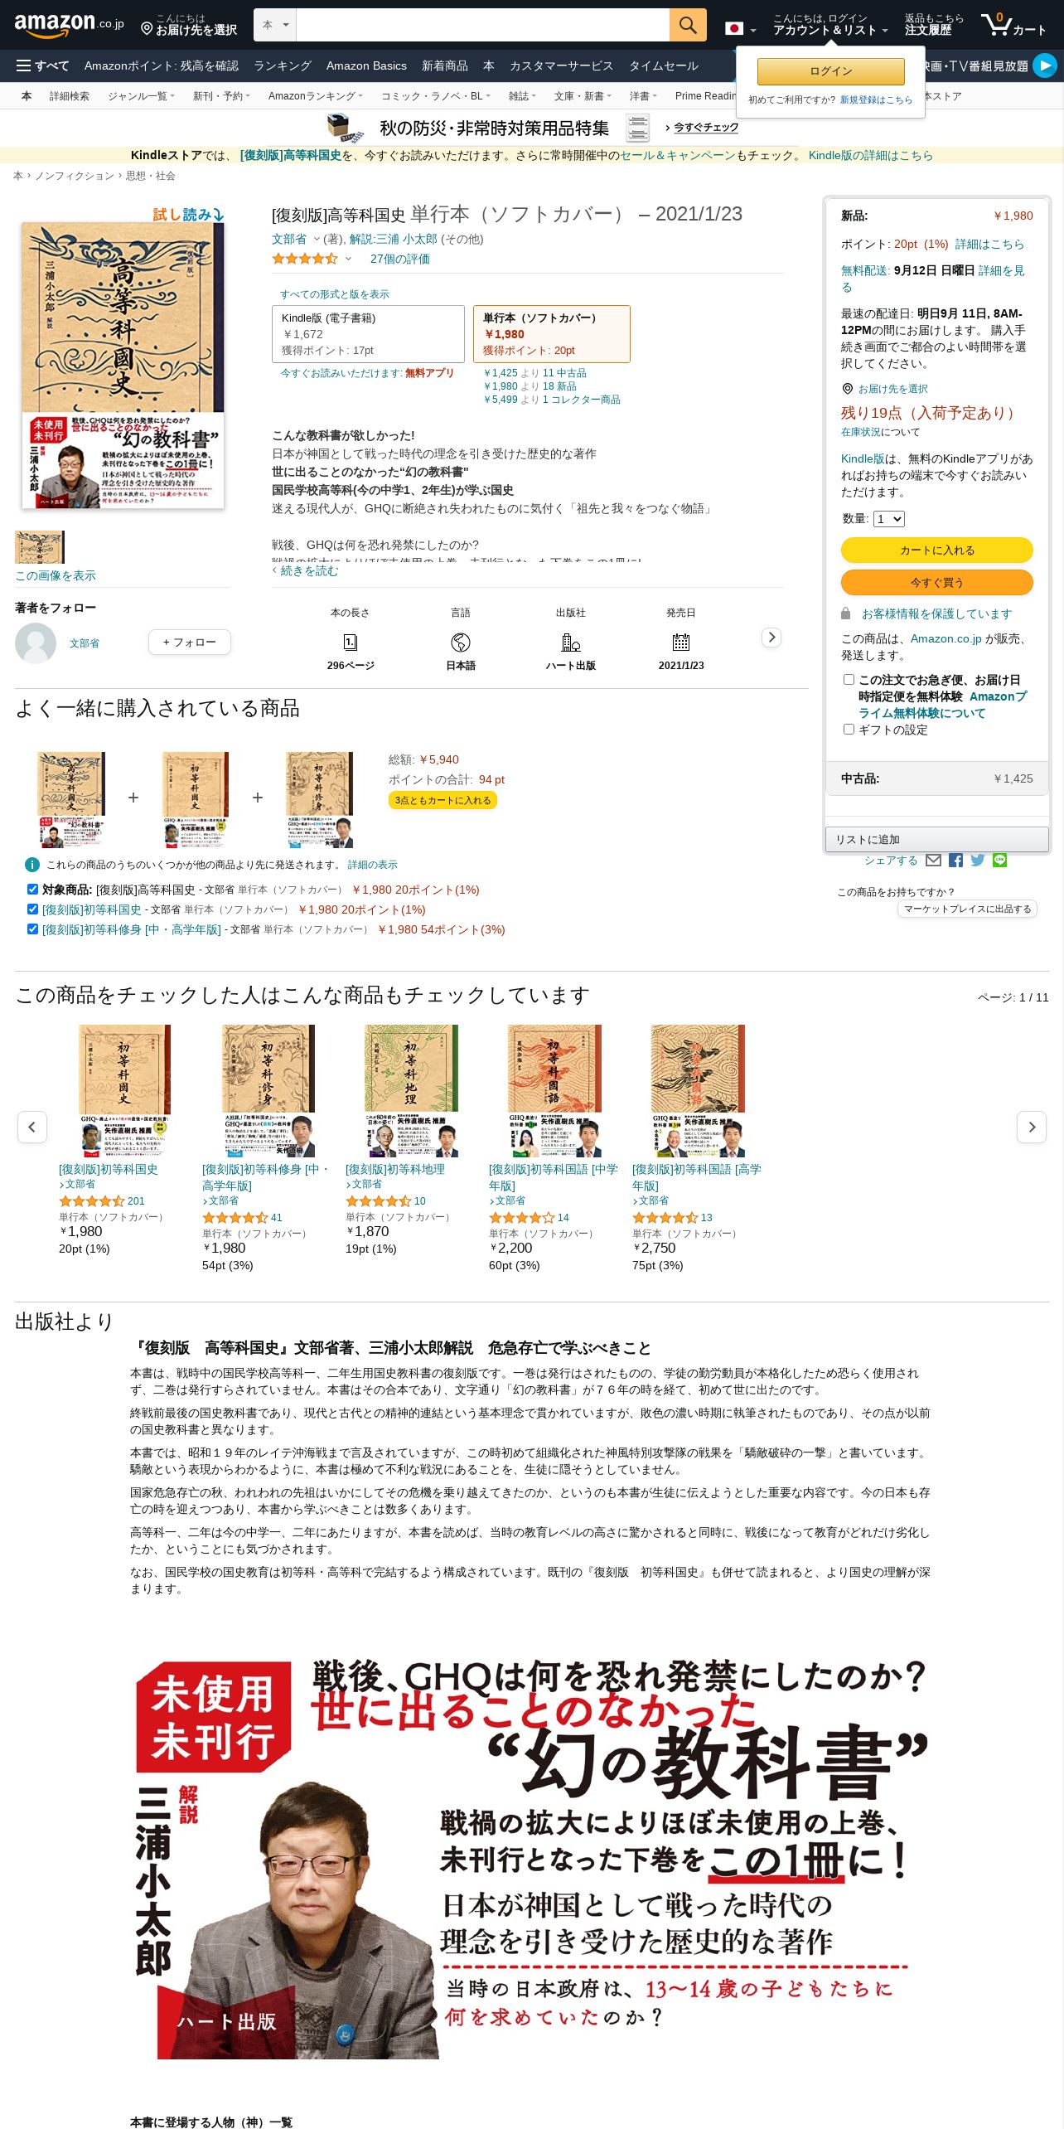Click the blue play video icon in nav bar

tap(1045, 65)
